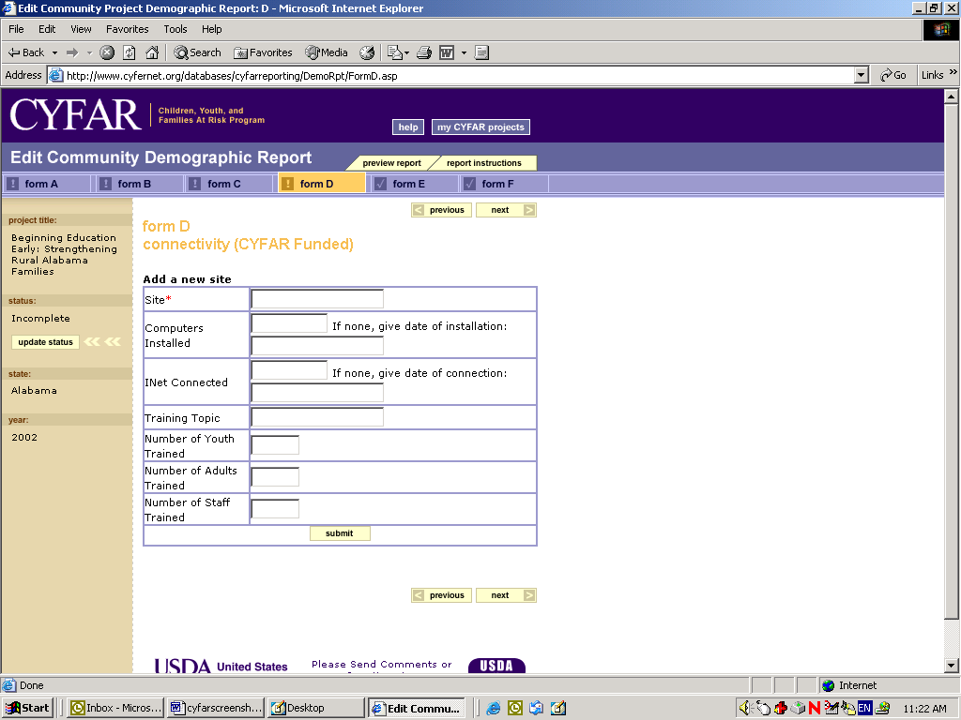Screen dimensions: 961x720
Task: Click the Windows Start button
Action: click(27, 708)
